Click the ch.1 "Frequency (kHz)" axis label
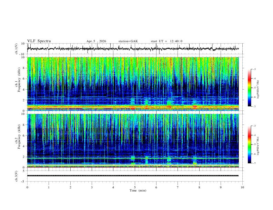Screen dimensions: 273x210 pyautogui.click(x=19, y=80)
